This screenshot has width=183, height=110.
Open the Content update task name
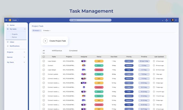pyautogui.click(x=53, y=74)
